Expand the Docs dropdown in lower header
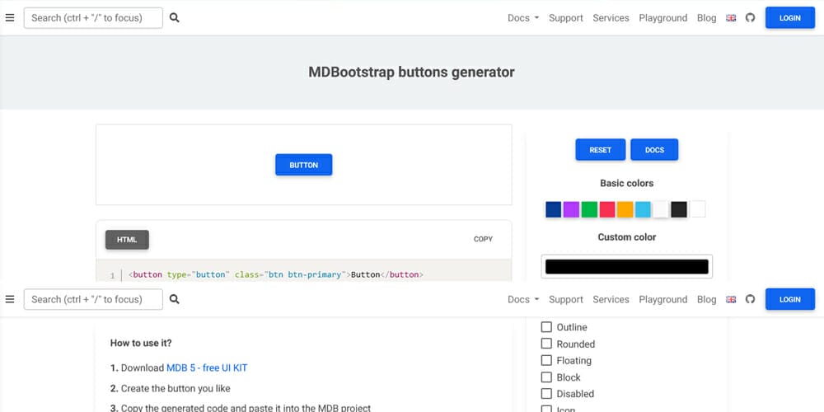Viewport: 824px width, 412px height. click(523, 300)
